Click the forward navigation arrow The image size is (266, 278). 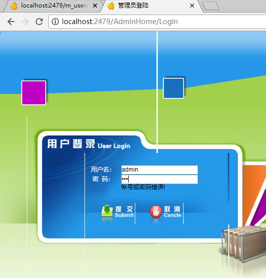(x=25, y=22)
